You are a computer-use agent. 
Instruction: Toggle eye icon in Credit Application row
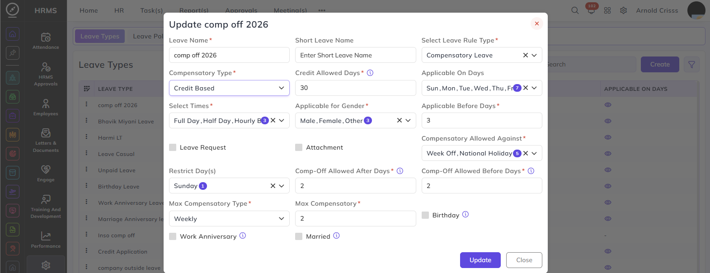[x=608, y=251]
